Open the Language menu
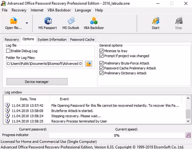 (x=83, y=10)
